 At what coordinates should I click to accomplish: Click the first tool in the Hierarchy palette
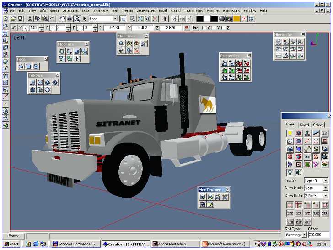pyautogui.click(x=279, y=42)
